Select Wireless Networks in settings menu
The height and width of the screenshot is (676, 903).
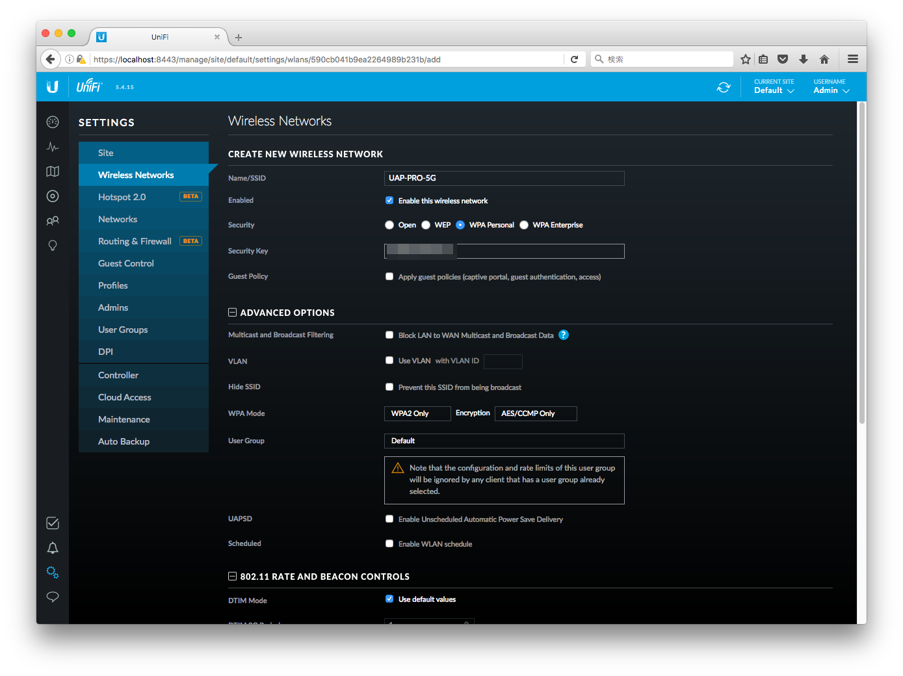point(144,175)
